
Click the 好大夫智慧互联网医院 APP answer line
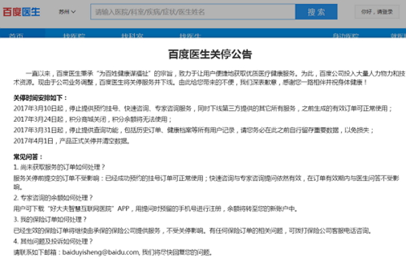[156, 209]
